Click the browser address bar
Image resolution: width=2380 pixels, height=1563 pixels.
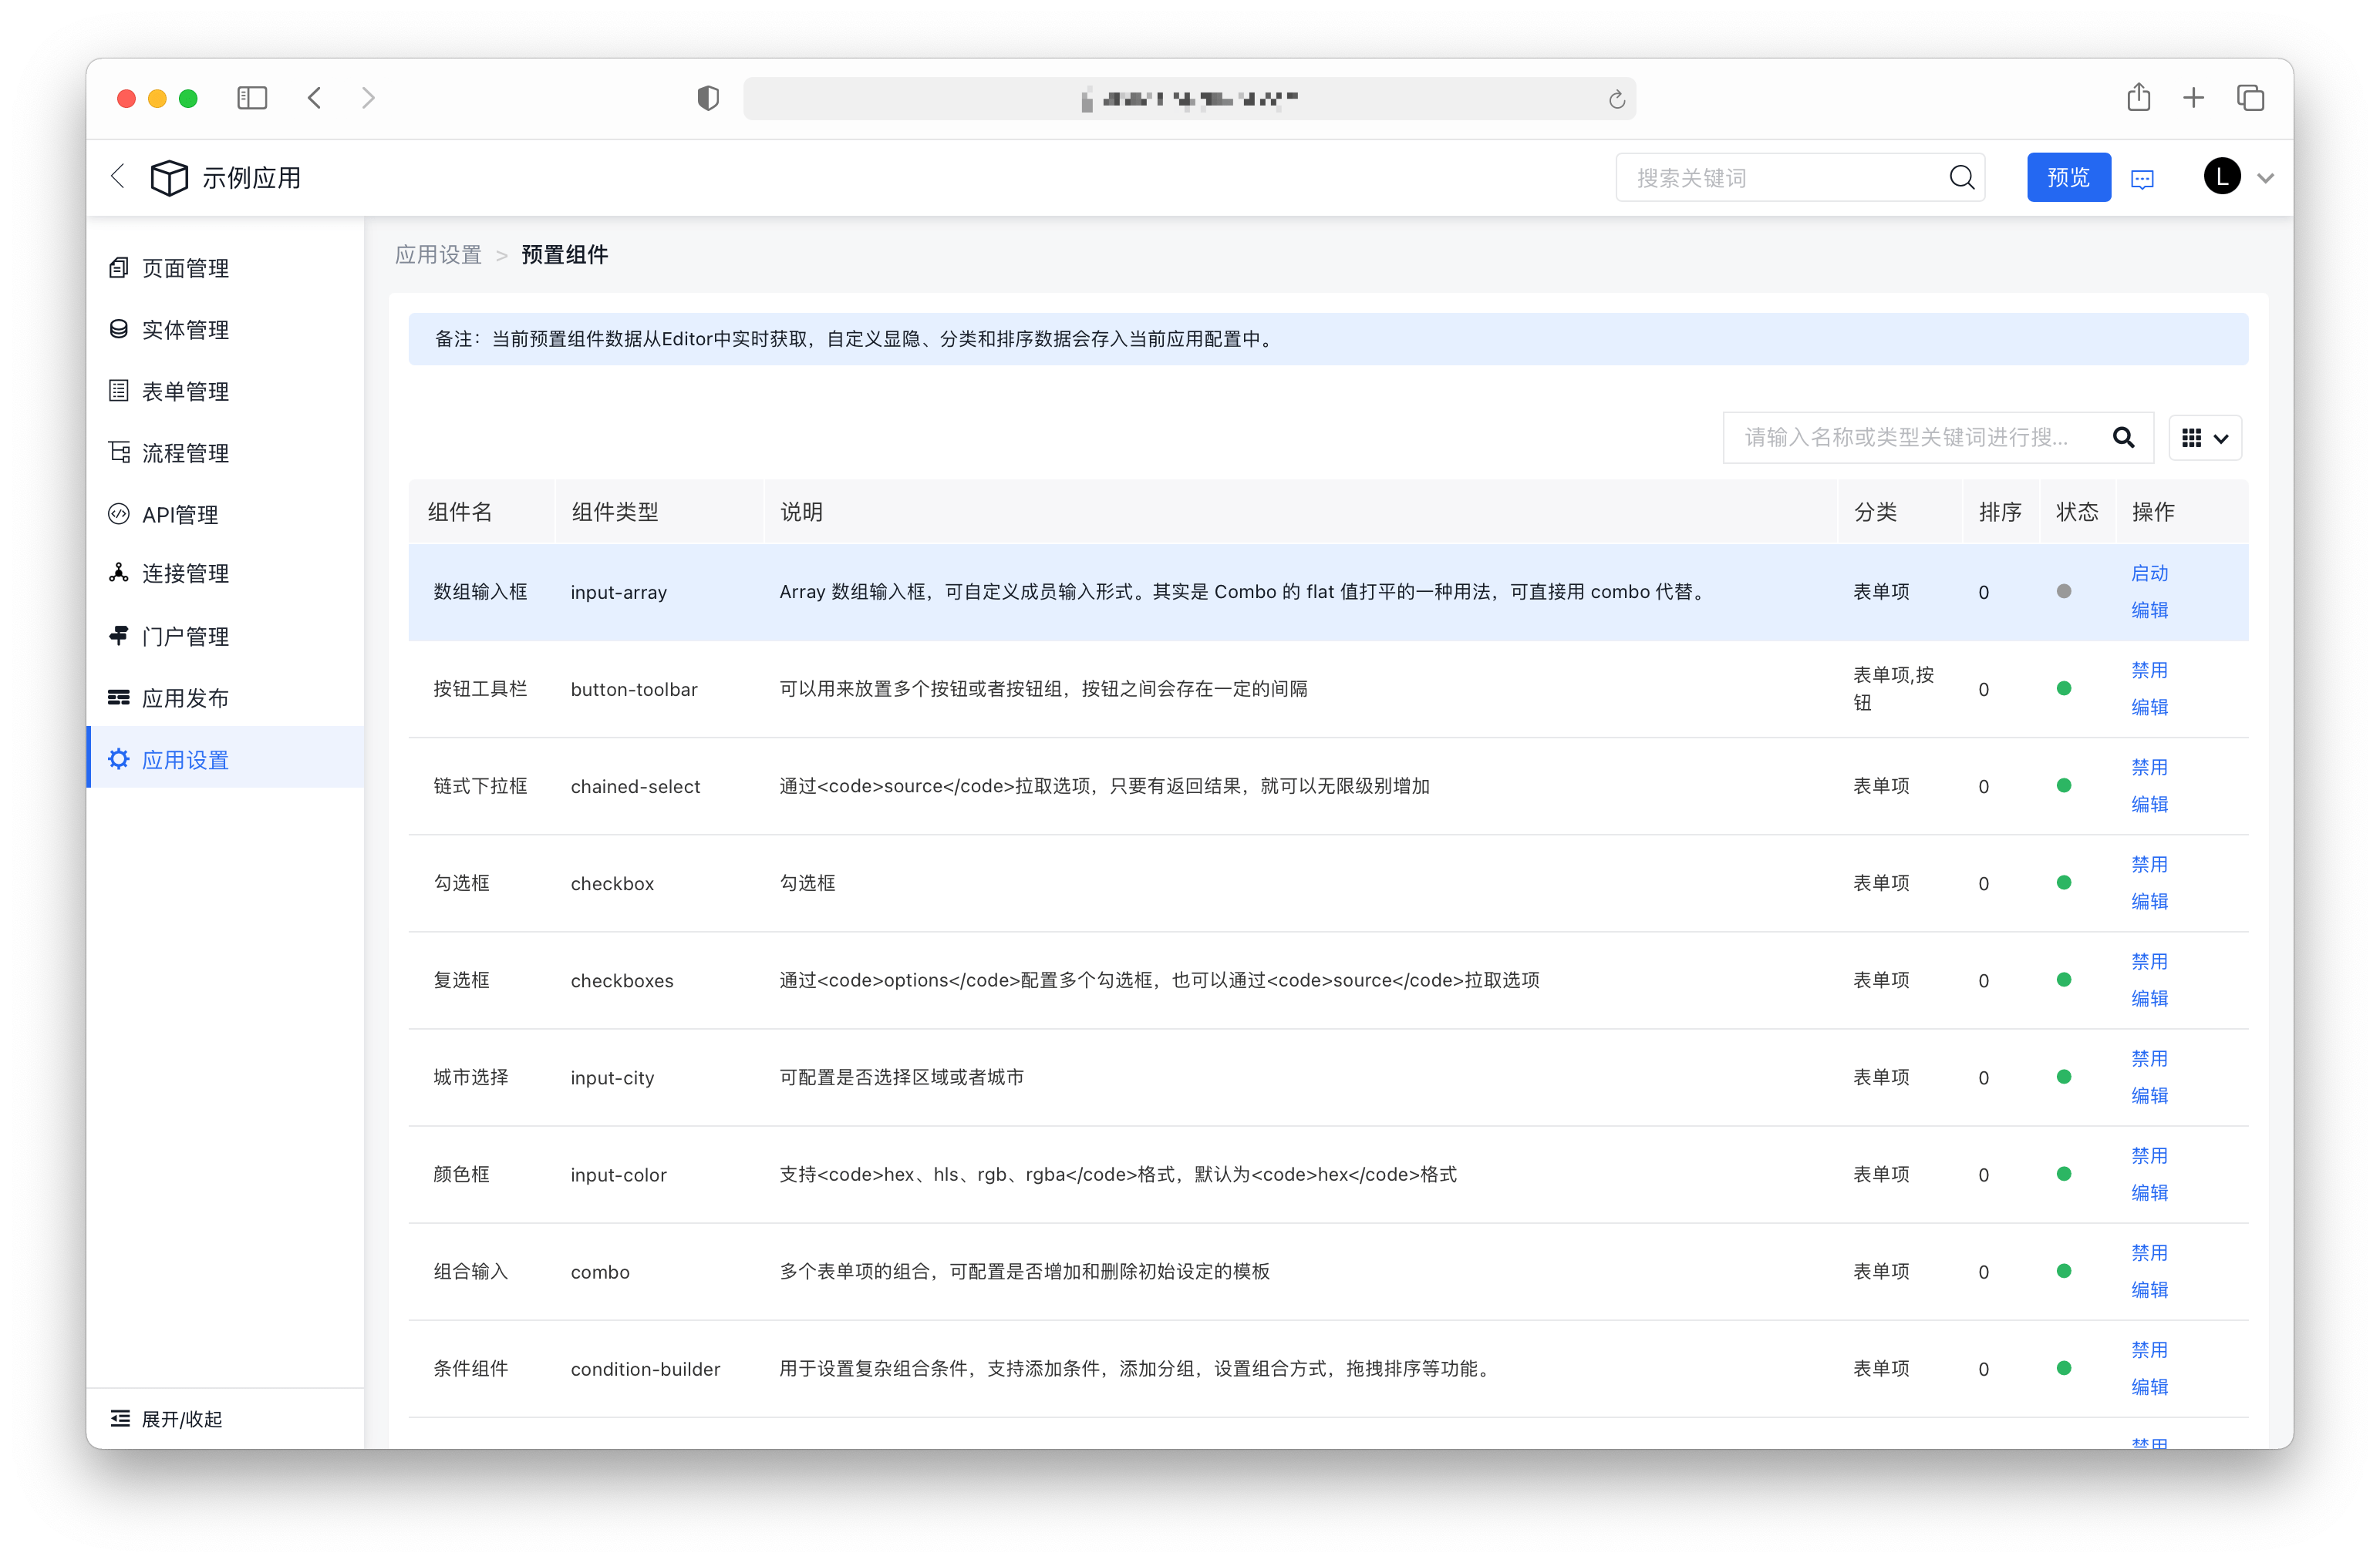(x=1189, y=99)
